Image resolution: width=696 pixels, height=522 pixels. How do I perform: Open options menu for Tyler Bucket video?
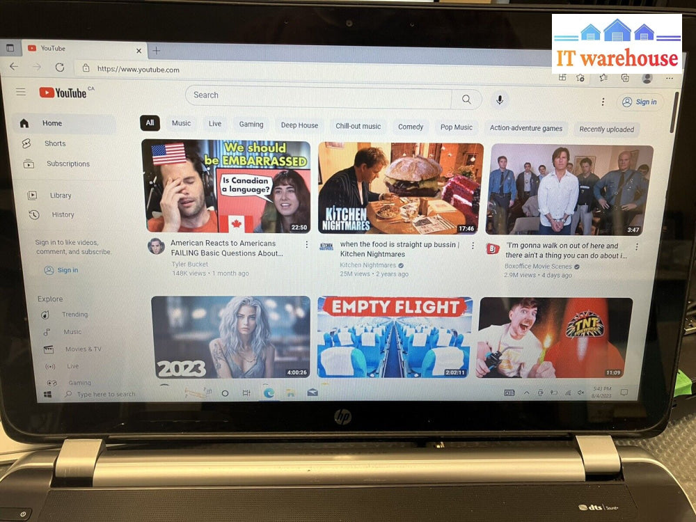pyautogui.click(x=307, y=244)
